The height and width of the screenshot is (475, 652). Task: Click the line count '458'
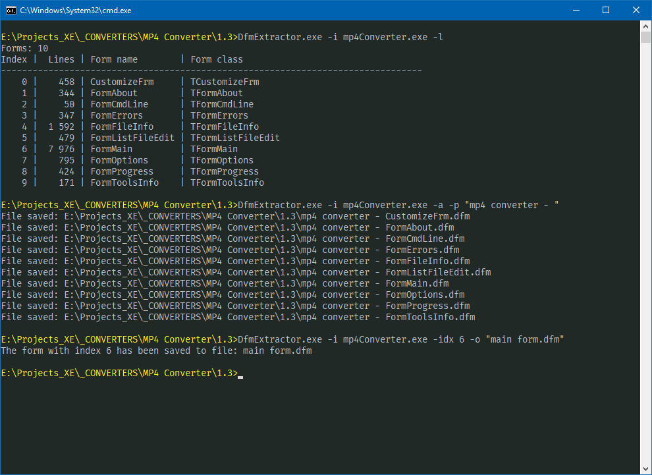click(67, 82)
